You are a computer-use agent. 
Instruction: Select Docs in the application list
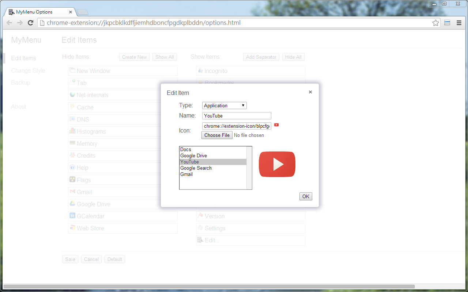coord(213,149)
